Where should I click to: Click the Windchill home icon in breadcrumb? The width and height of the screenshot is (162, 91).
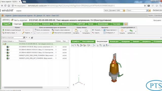[x=3, y=15]
